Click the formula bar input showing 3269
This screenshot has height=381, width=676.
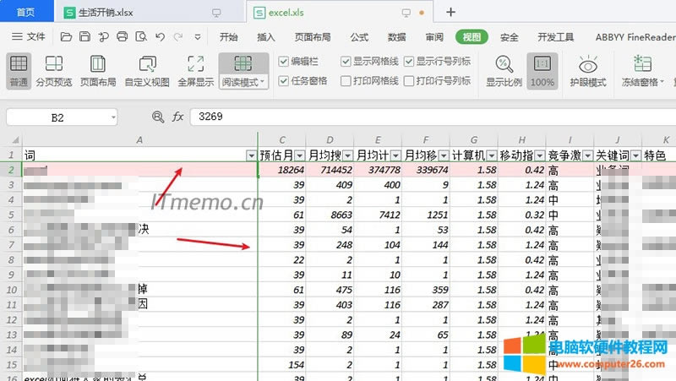coord(422,117)
